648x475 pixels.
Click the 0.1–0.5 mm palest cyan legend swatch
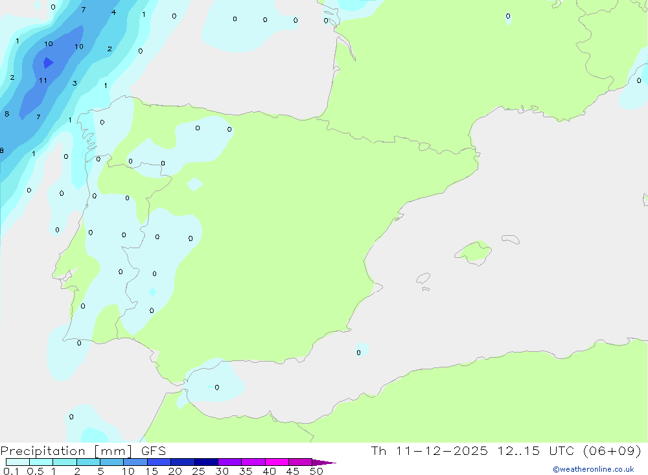pos(17,462)
